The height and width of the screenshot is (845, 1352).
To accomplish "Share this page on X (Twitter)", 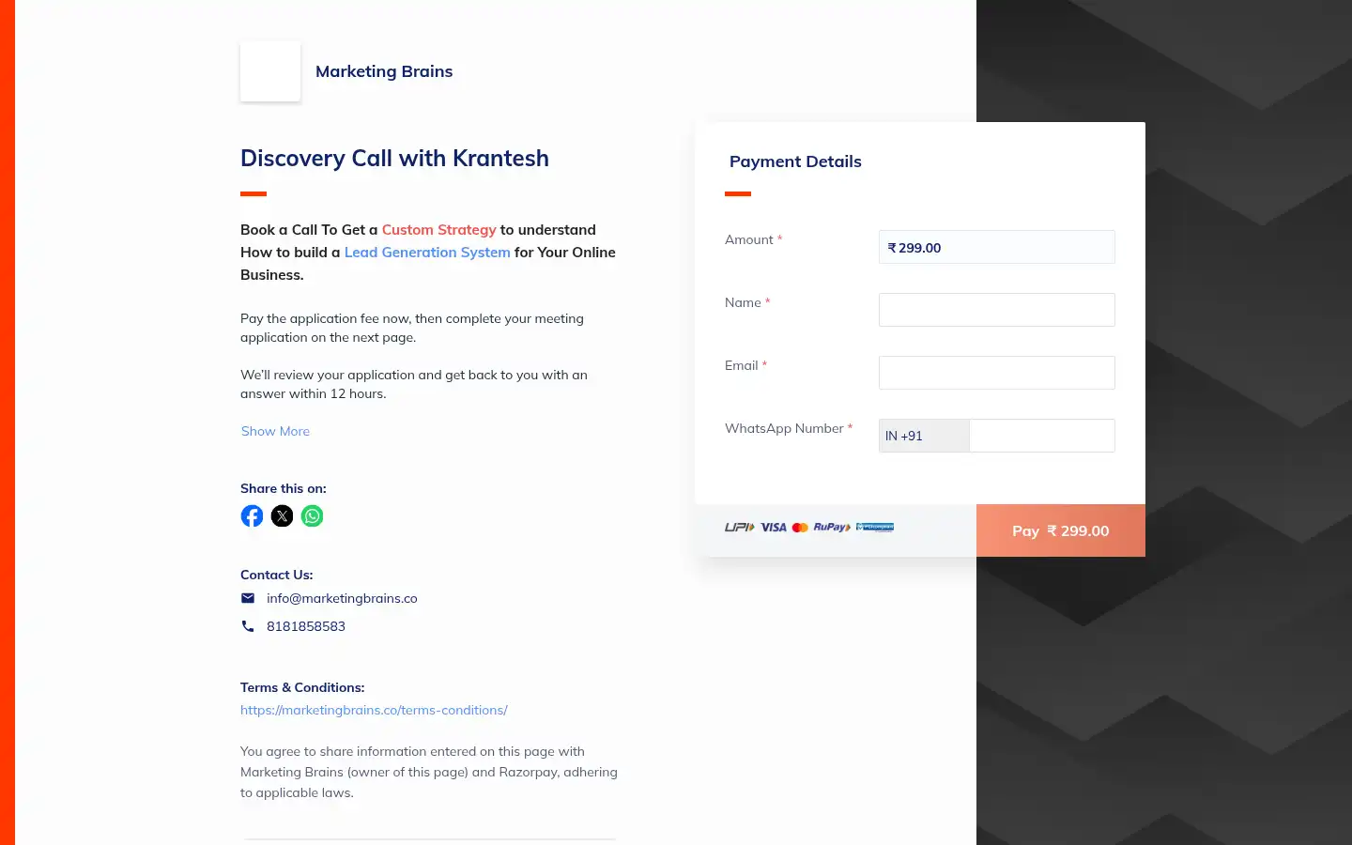I will tap(282, 515).
